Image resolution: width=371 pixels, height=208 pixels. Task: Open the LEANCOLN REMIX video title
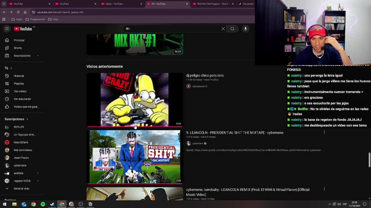pyautogui.click(x=248, y=192)
